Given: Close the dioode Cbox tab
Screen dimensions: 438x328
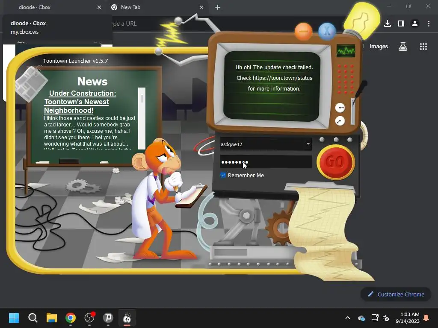Looking at the screenshot, I should coord(99,7).
